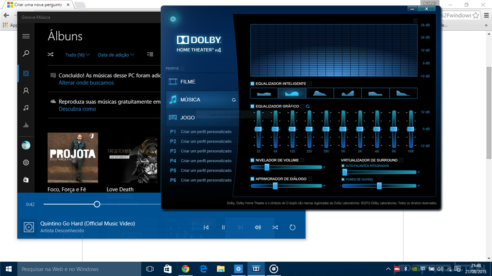Open help for Perfis section
Screen dimensions: 492x276
(182, 68)
